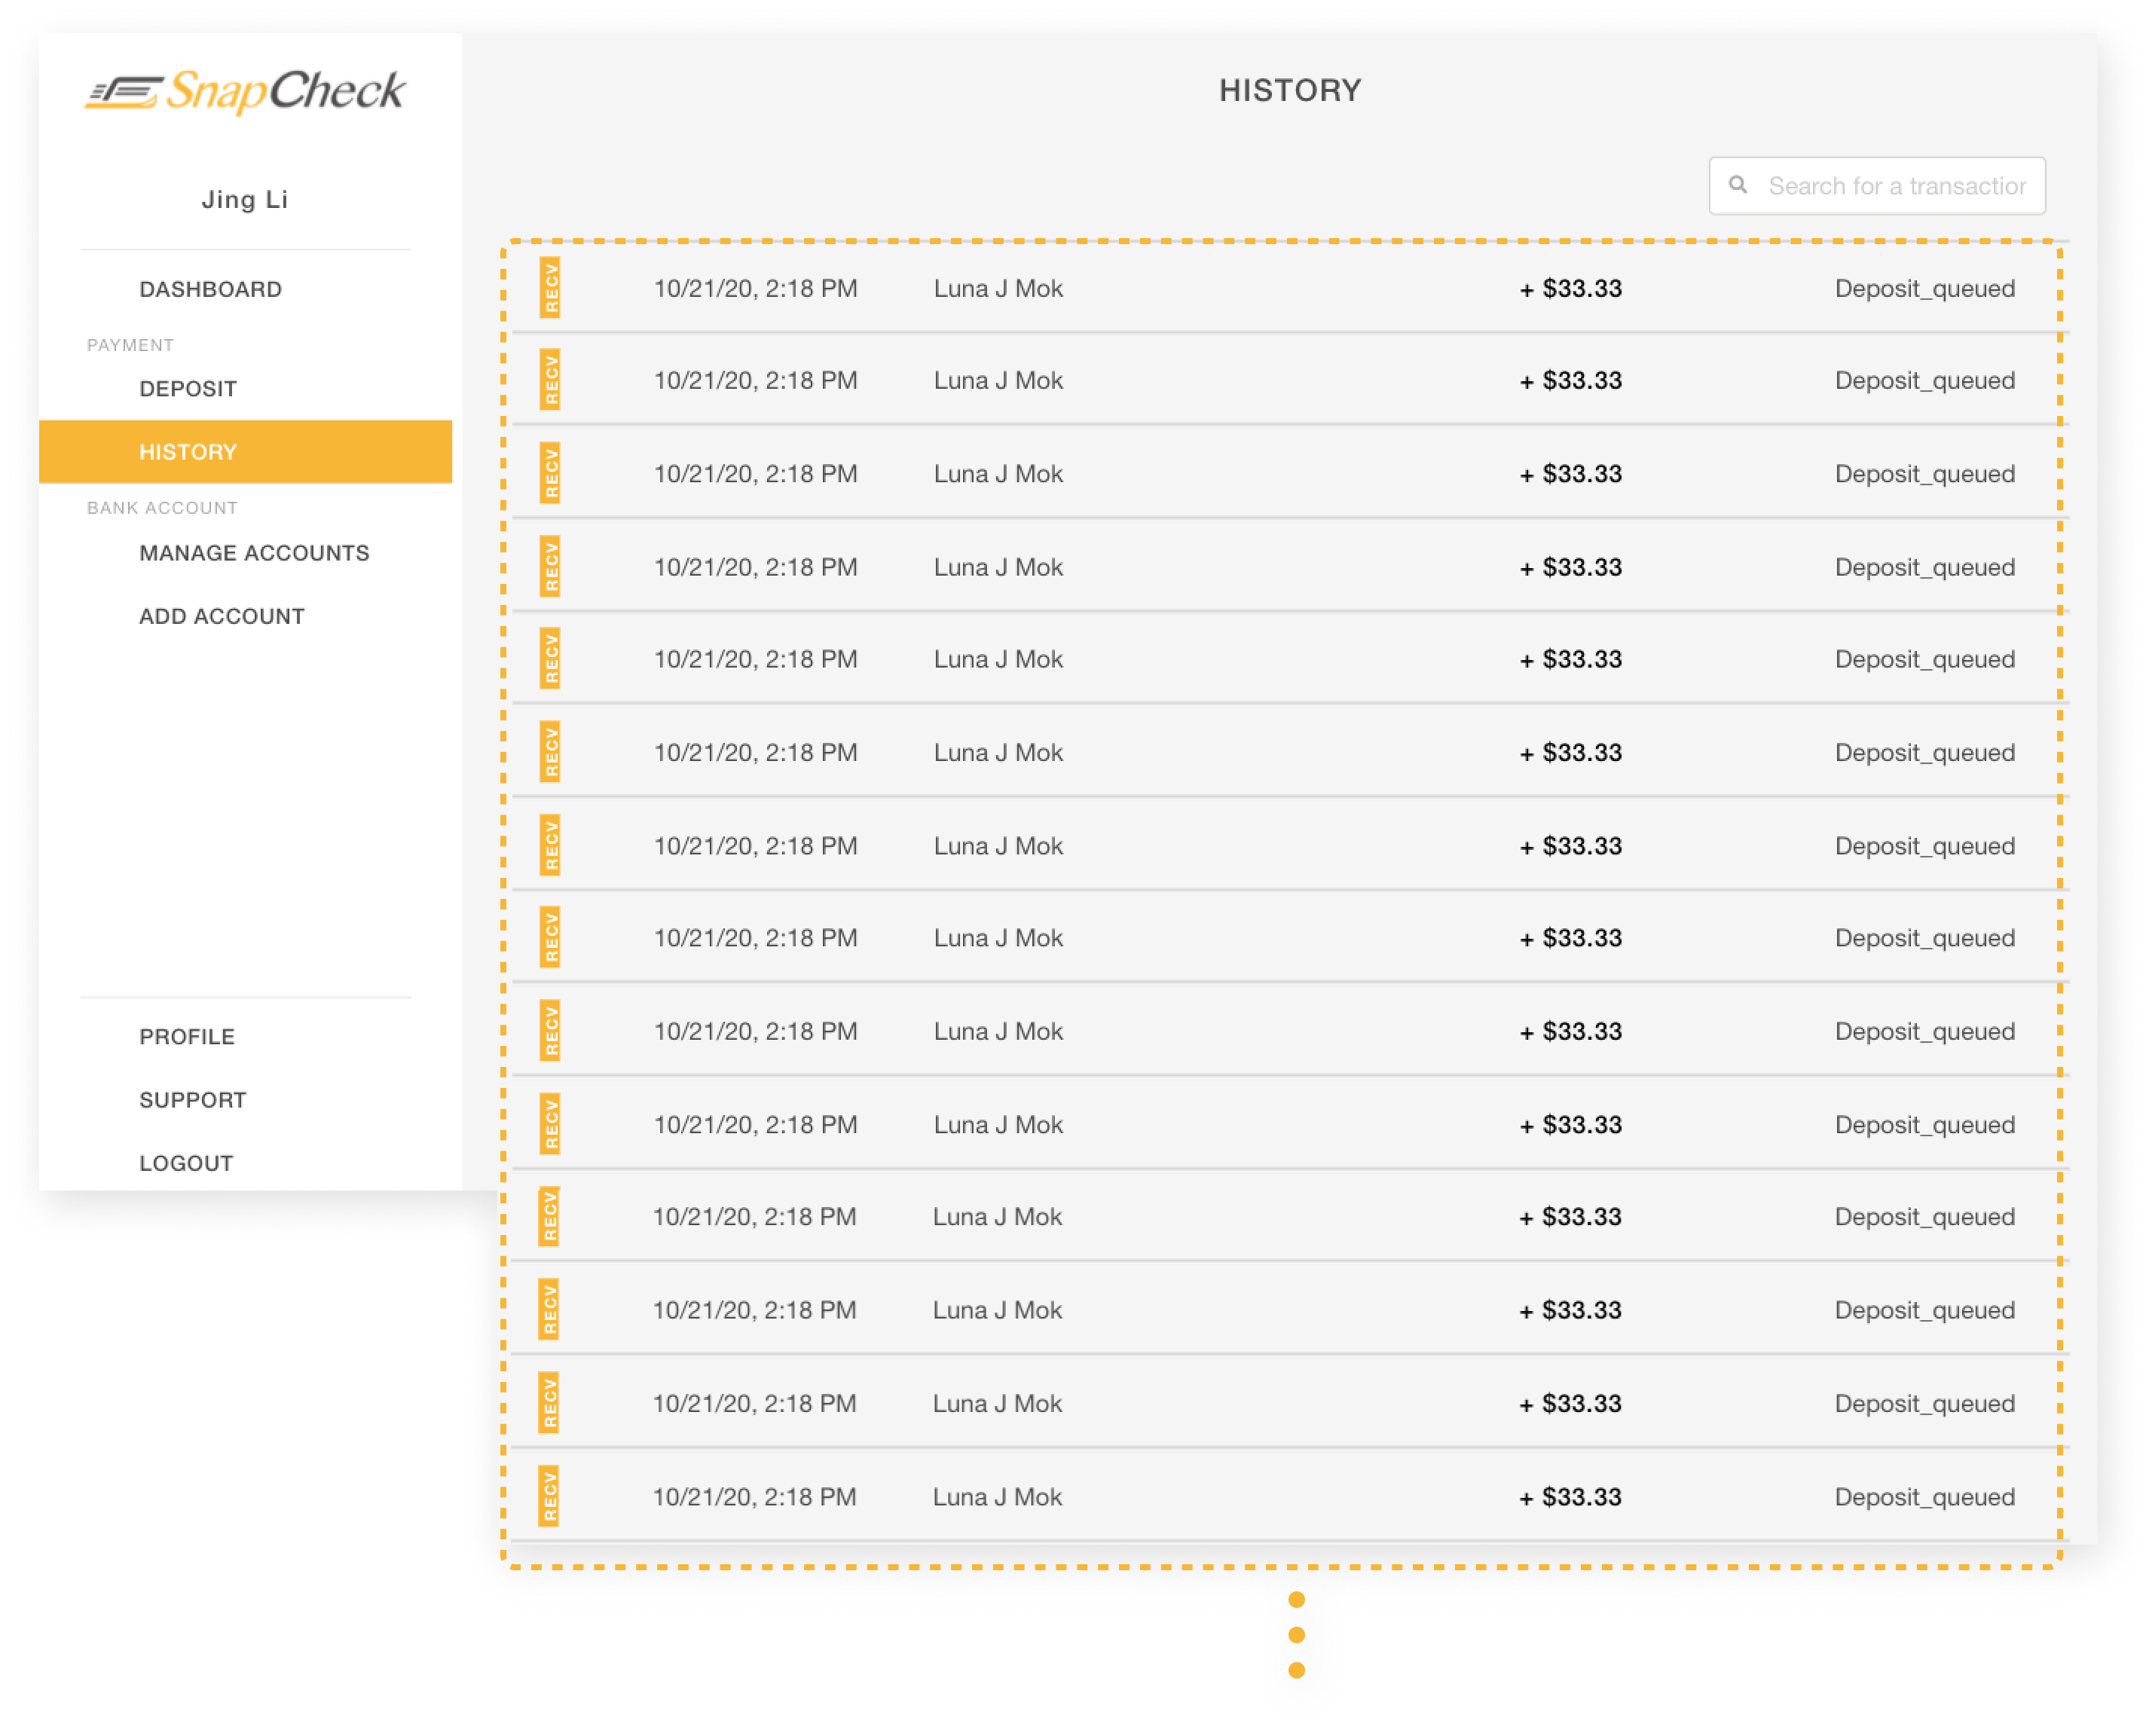The image size is (2149, 1736).
Task: Click the ninth row's RECV badge
Action: tap(550, 1031)
